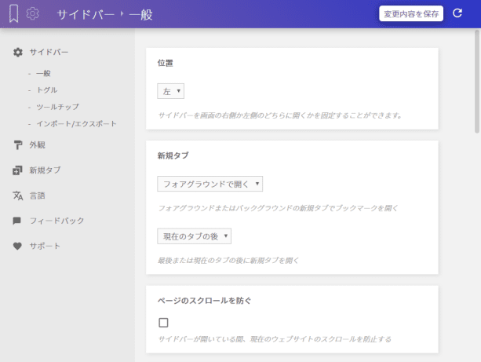Select the 一般 submenu item

coord(43,73)
